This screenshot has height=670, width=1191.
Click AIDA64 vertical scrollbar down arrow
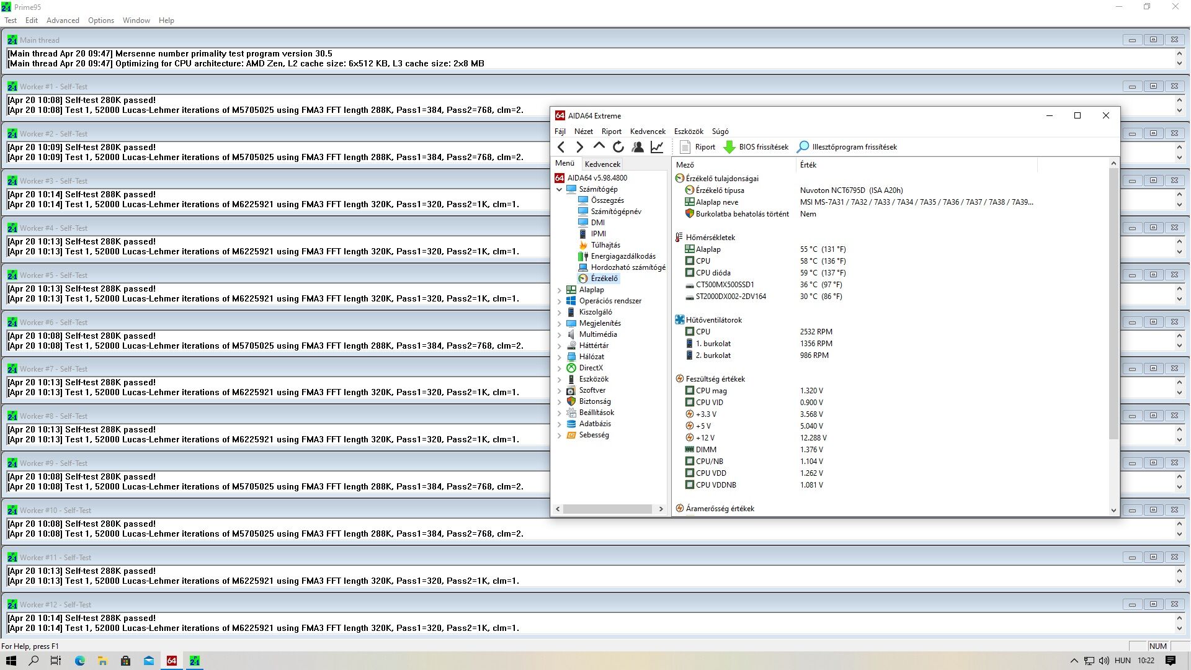point(1113,510)
